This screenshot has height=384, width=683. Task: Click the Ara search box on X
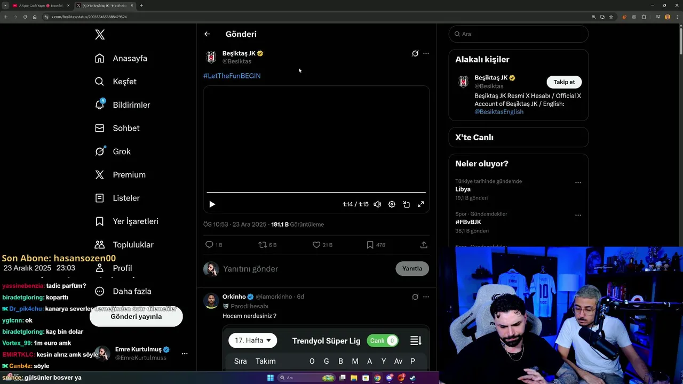click(x=519, y=34)
